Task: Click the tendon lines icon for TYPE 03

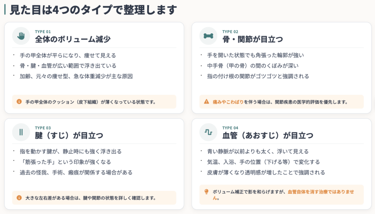Action: click(x=21, y=132)
